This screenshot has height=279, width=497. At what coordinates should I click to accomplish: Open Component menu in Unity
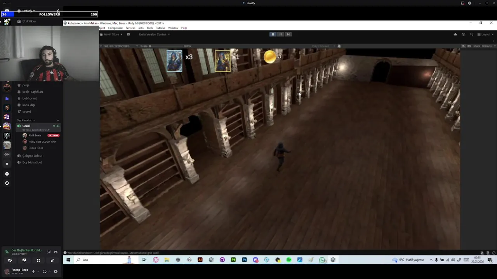115,28
